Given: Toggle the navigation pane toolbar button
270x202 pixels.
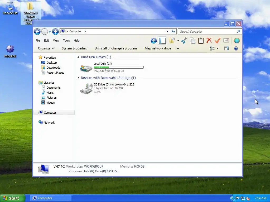Looking at the screenshot, I should pos(162,41).
